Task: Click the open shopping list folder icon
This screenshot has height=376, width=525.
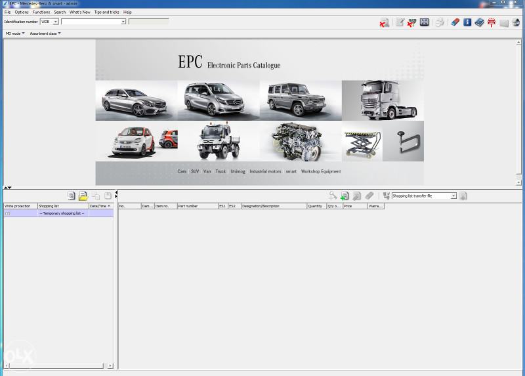Action: [83, 196]
